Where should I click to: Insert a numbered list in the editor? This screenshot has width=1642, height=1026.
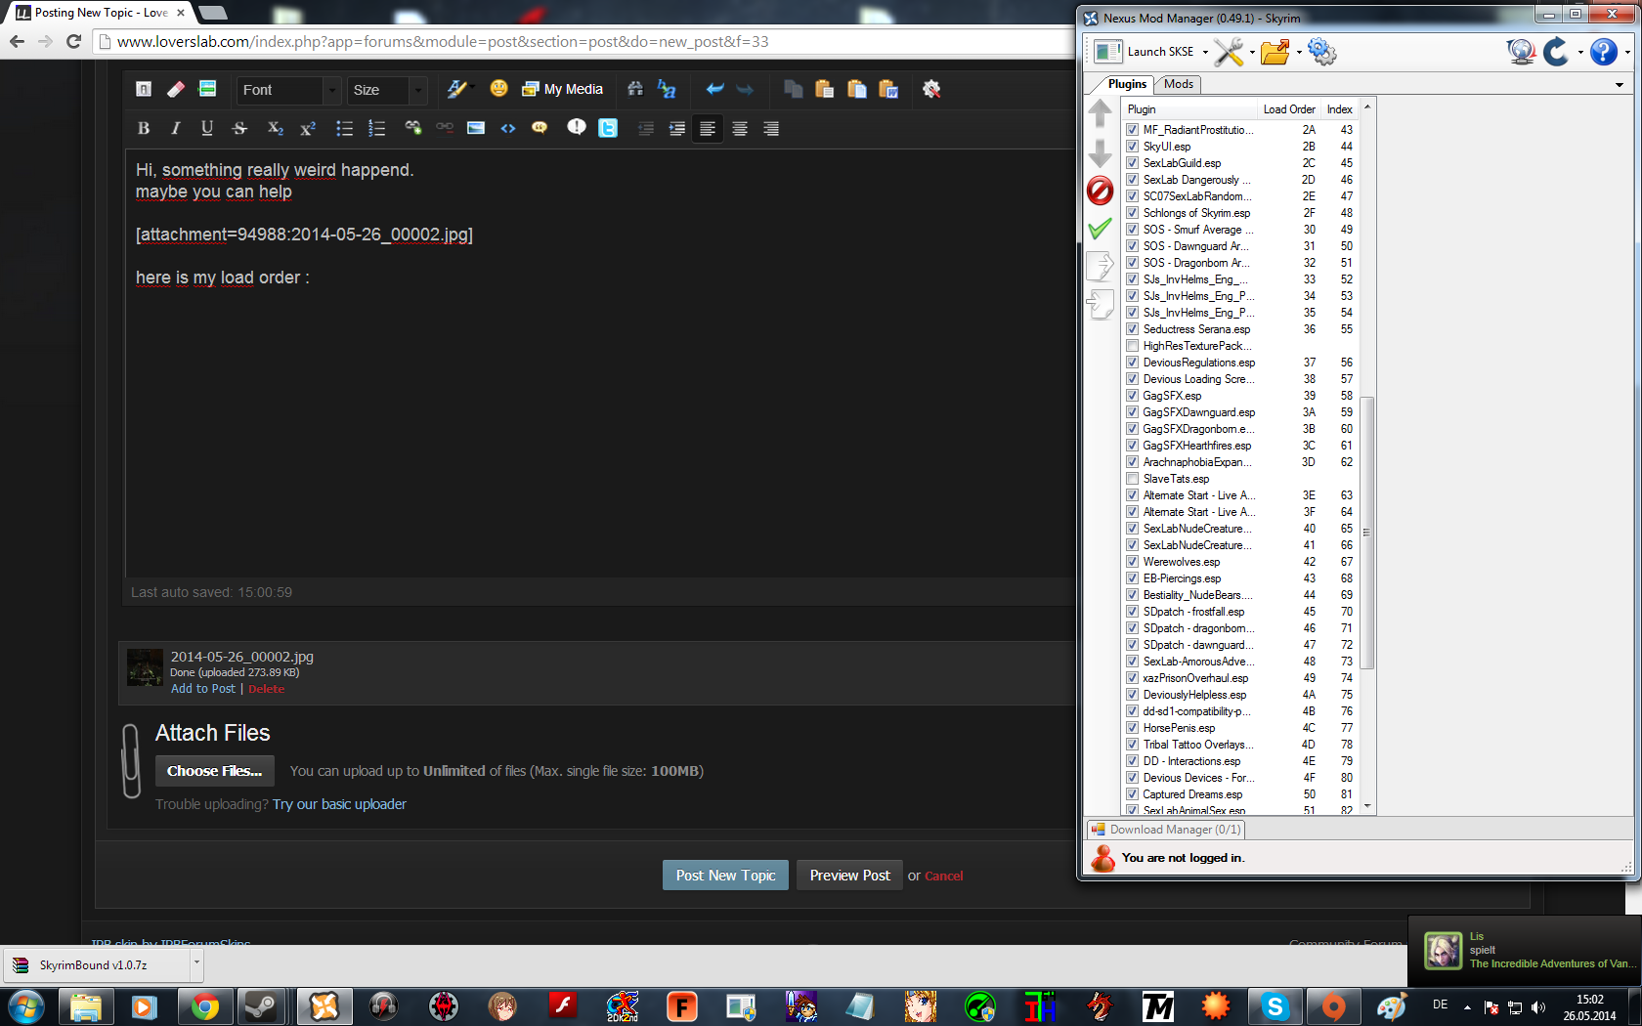click(x=376, y=128)
